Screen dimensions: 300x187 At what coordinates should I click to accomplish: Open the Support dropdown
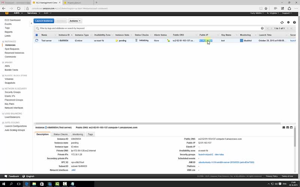287,13
